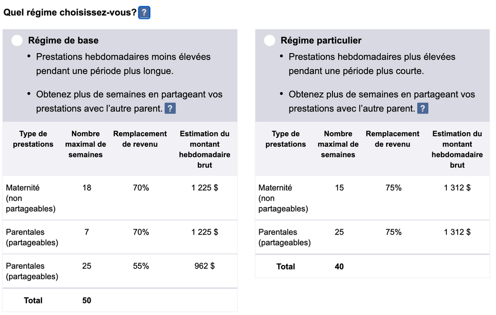Click the 25 weeks Parentales cell, Régime particulier
The width and height of the screenshot is (496, 315).
point(339,232)
